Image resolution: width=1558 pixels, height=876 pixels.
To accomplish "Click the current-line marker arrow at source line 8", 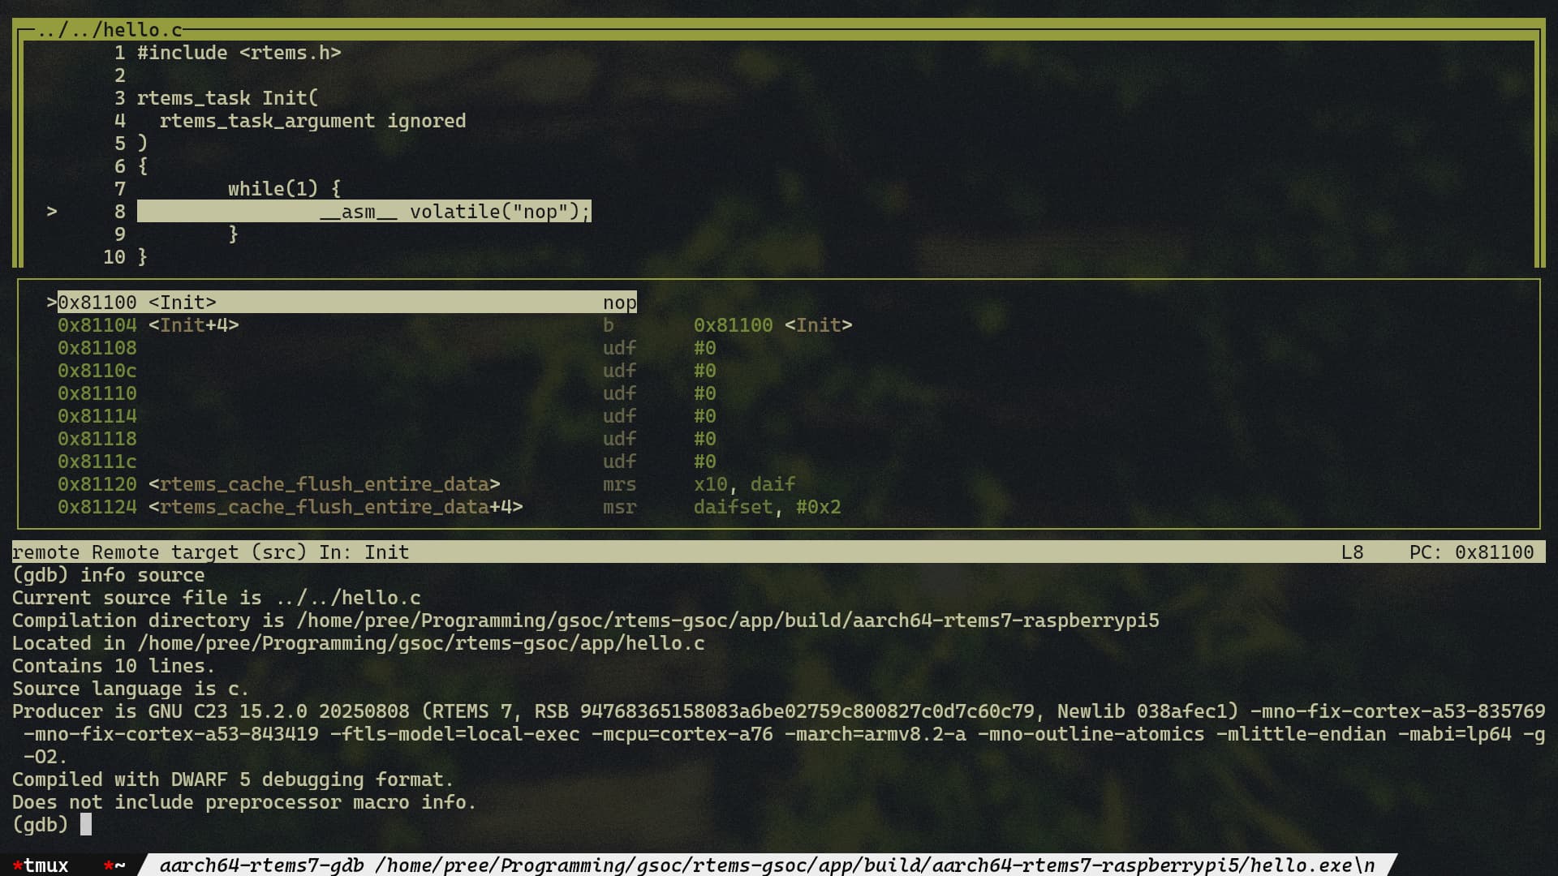I will (52, 212).
